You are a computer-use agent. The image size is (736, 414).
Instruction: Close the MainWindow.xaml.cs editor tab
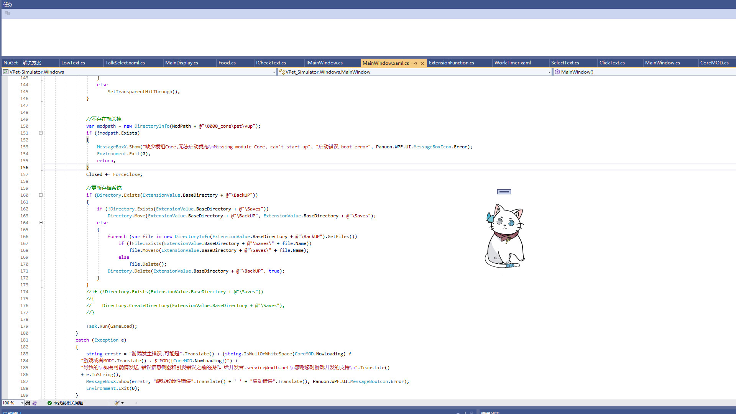pyautogui.click(x=422, y=63)
